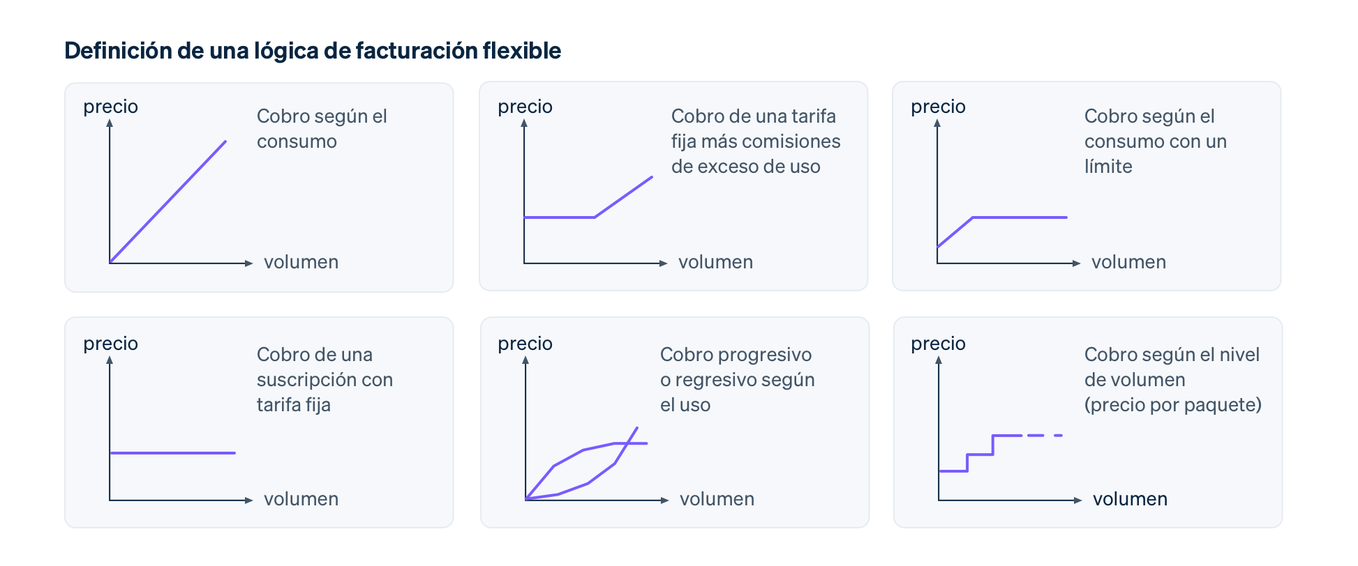This screenshot has width=1358, height=566.
Task: Select the "Cobro según el consumo" text in the first card
Action: pos(322,129)
